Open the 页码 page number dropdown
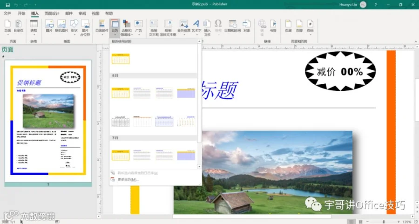Viewport: 419px width, 224px height. [x=310, y=28]
